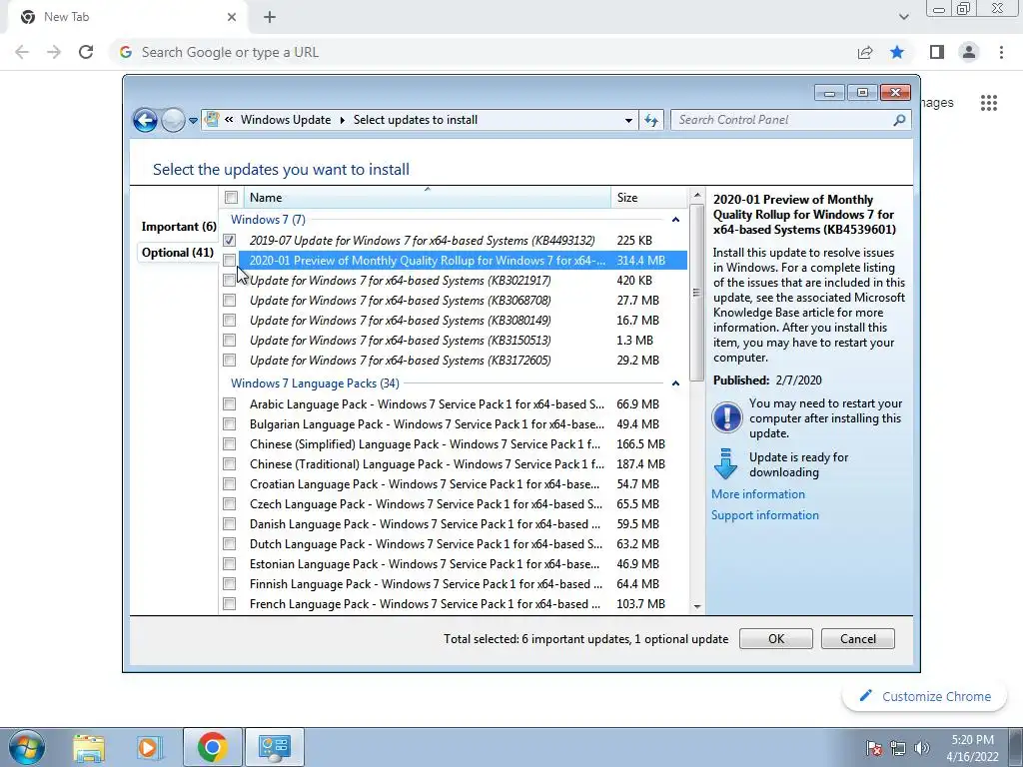
Task: Collapse the Windows 7 Language Packs group
Action: [675, 383]
